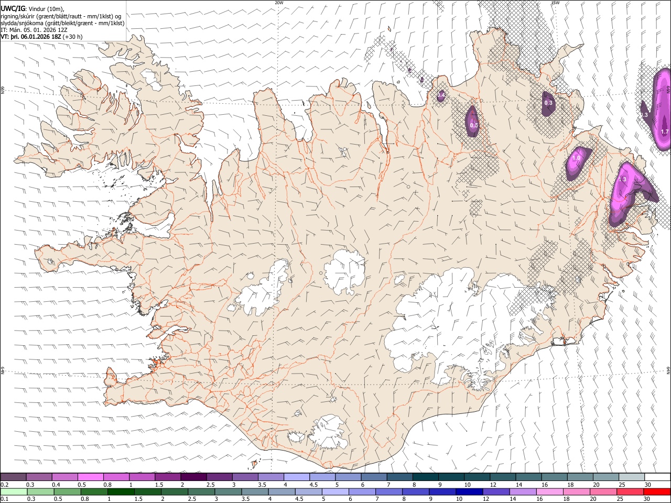Click the 15W longitude label
This screenshot has width=671, height=503.
click(x=555, y=3)
